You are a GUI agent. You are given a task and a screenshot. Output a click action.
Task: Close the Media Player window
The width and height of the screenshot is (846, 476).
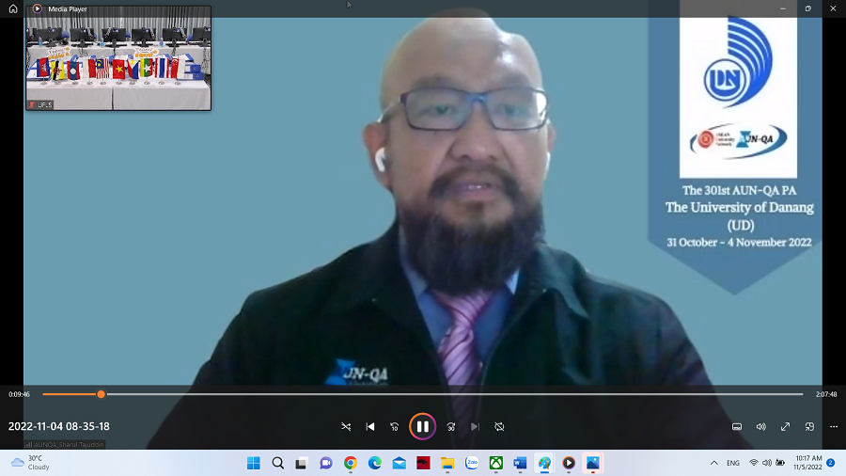(833, 8)
